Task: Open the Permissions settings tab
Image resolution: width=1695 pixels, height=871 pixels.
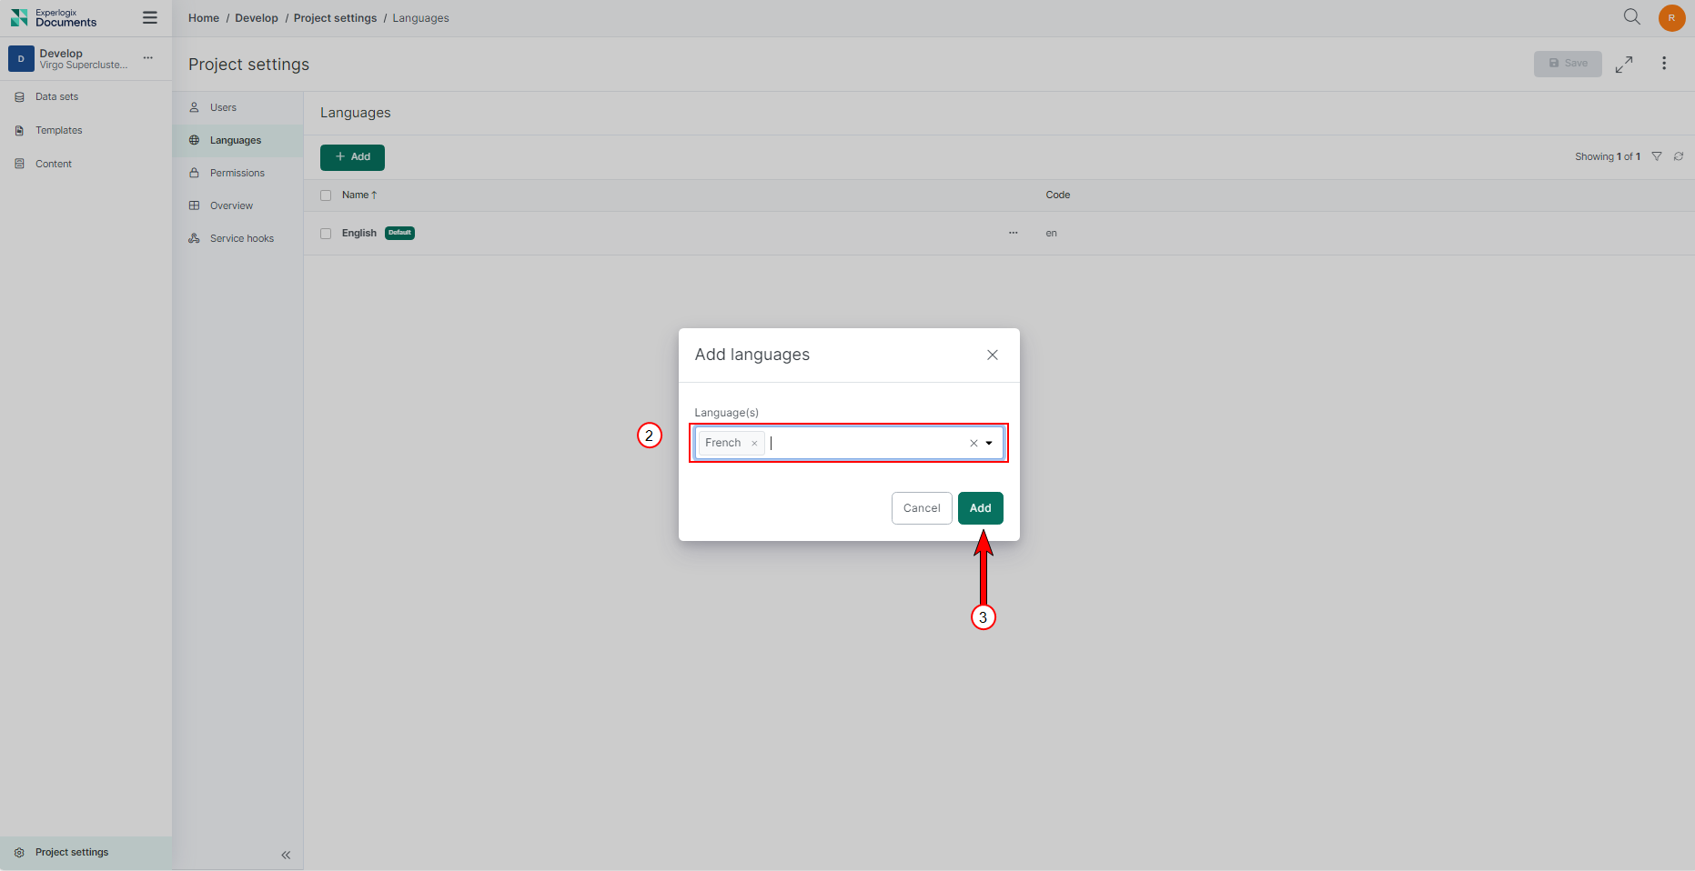Action: tap(237, 173)
